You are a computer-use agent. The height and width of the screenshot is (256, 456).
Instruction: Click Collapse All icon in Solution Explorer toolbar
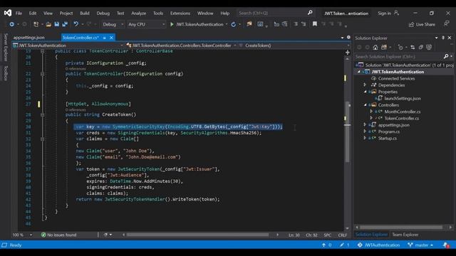(x=421, y=47)
